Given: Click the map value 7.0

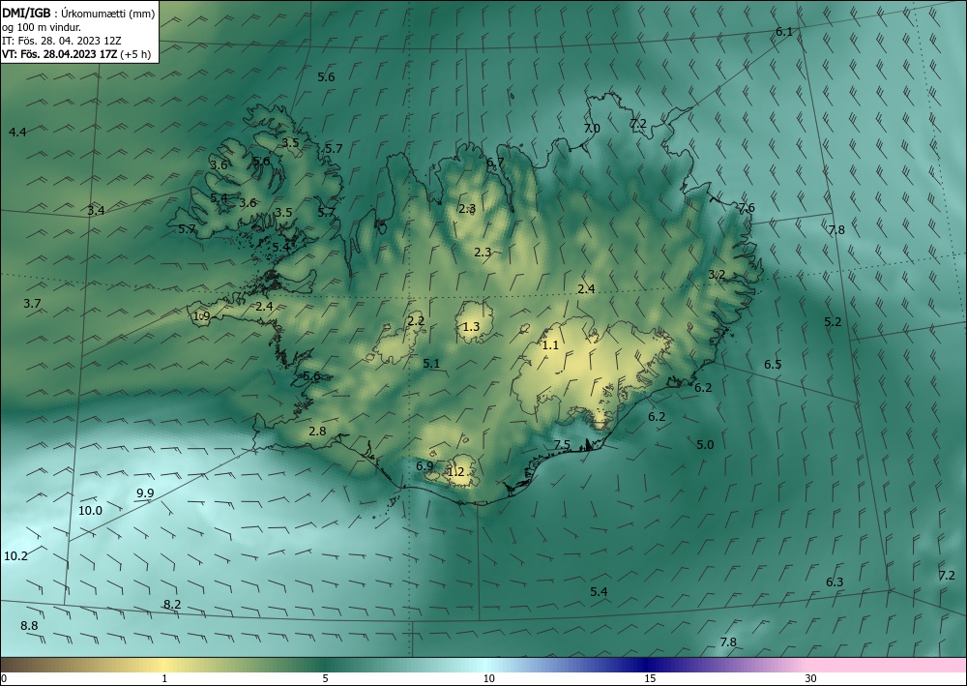Looking at the screenshot, I should (592, 129).
